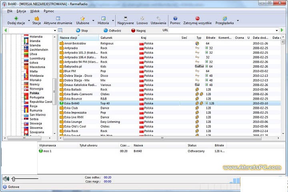Click the Polska flag icon in the tree
The image size is (288, 192).
(x=26, y=93)
